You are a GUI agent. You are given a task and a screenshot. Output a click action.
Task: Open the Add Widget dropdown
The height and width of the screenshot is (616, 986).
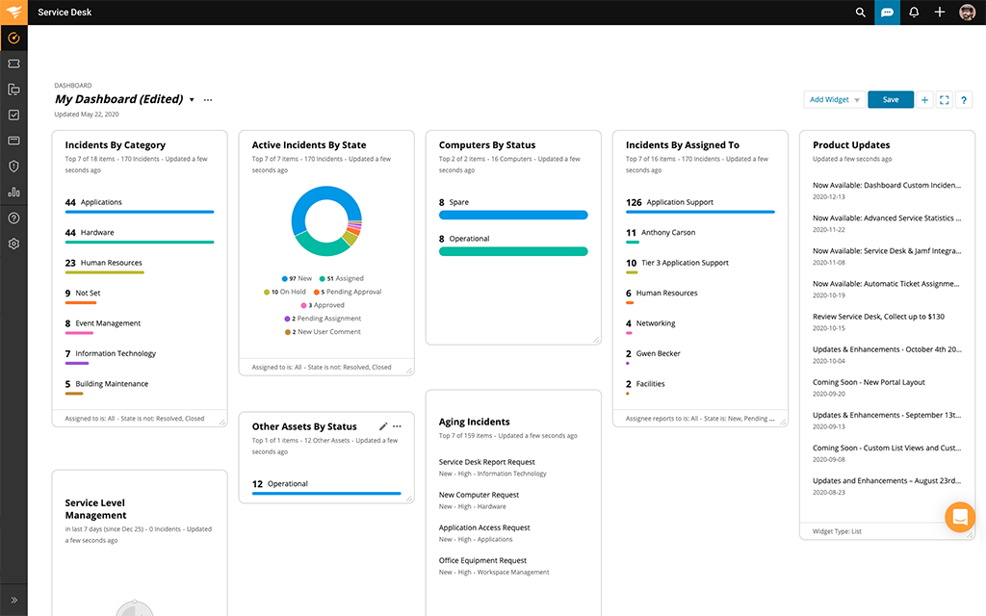[834, 100]
